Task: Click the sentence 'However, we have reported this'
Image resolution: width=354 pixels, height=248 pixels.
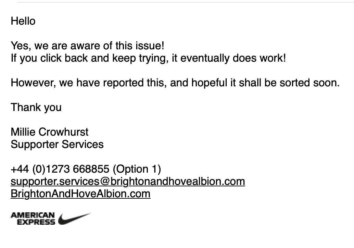Action: (x=175, y=83)
